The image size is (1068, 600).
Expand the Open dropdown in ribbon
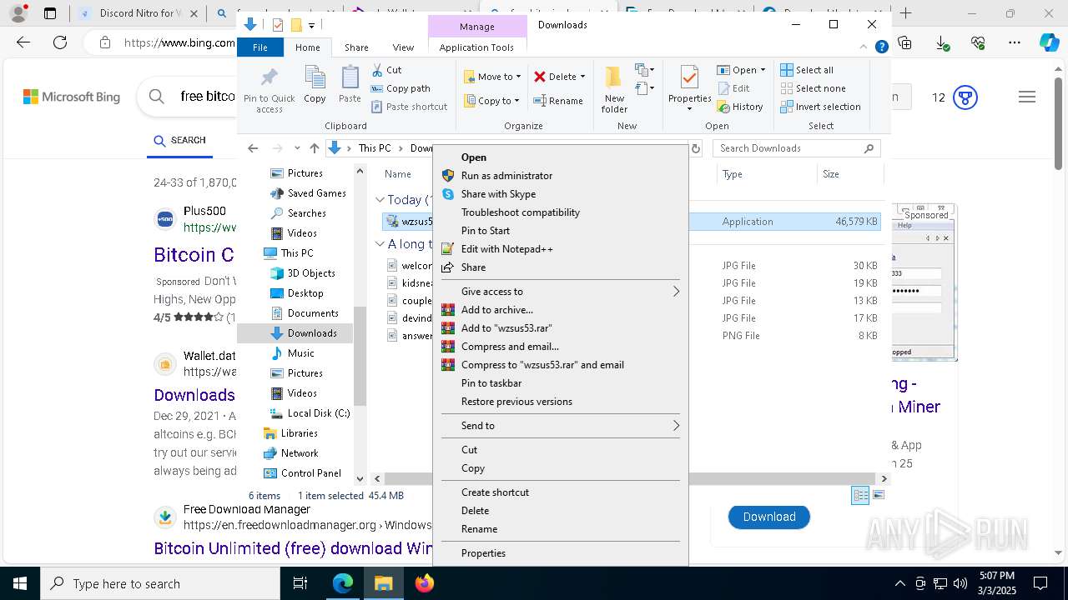(x=763, y=70)
